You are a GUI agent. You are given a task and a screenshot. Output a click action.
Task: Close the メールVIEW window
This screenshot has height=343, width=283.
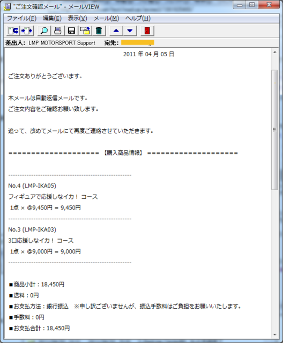pyautogui.click(x=269, y=5)
